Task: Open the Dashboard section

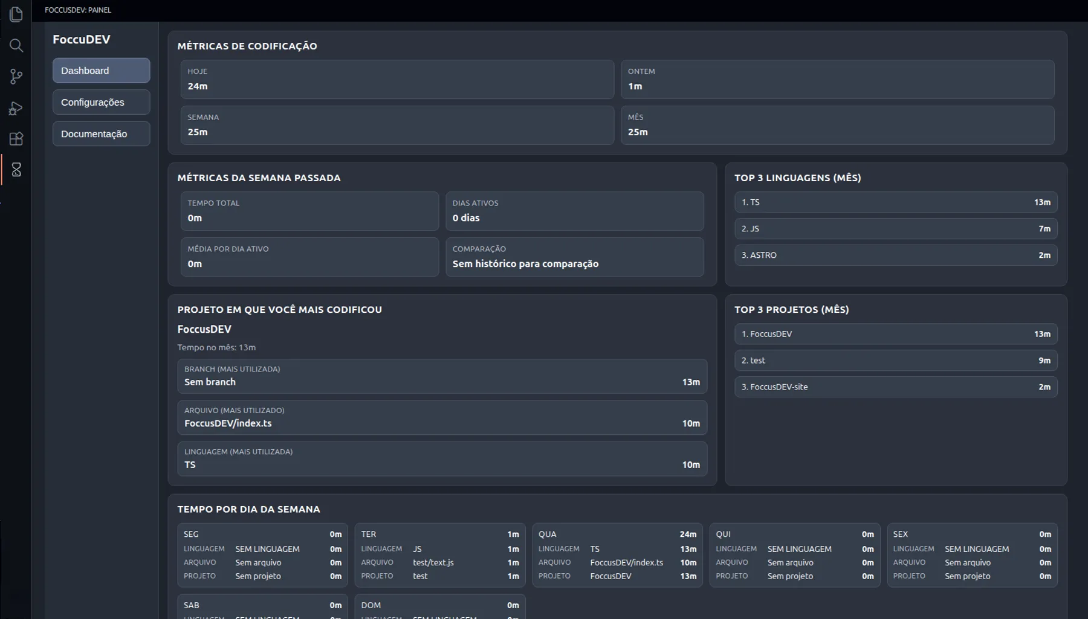Action: (x=101, y=70)
